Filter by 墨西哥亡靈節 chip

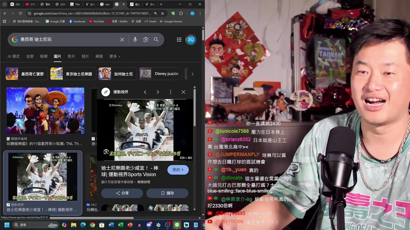coord(27,74)
